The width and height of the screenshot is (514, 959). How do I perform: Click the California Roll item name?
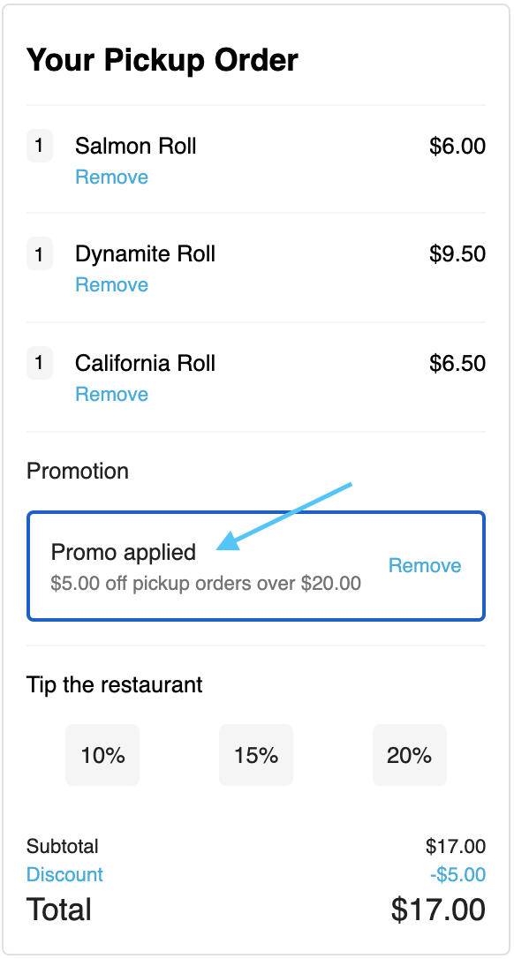(x=145, y=363)
